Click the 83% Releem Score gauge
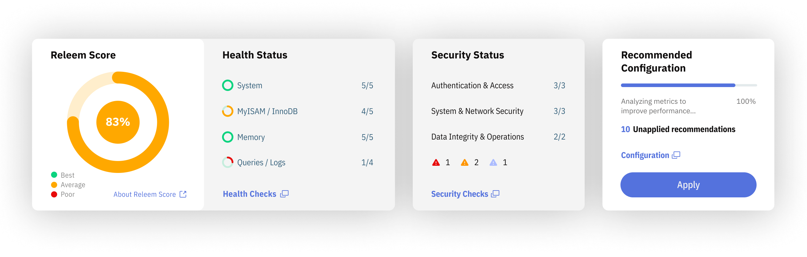807x257 pixels. pyautogui.click(x=118, y=122)
